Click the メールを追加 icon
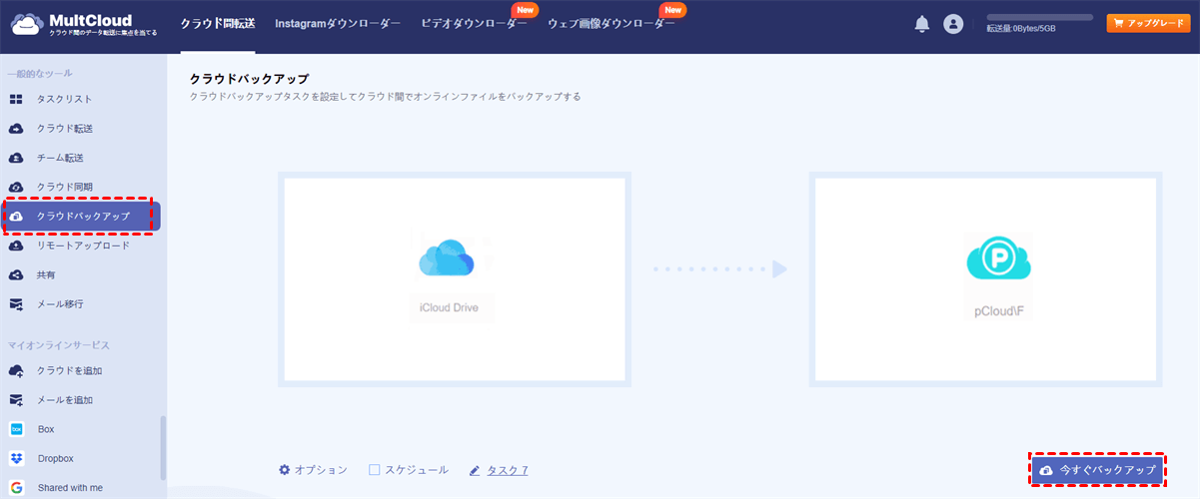1200x499 pixels. [x=16, y=400]
